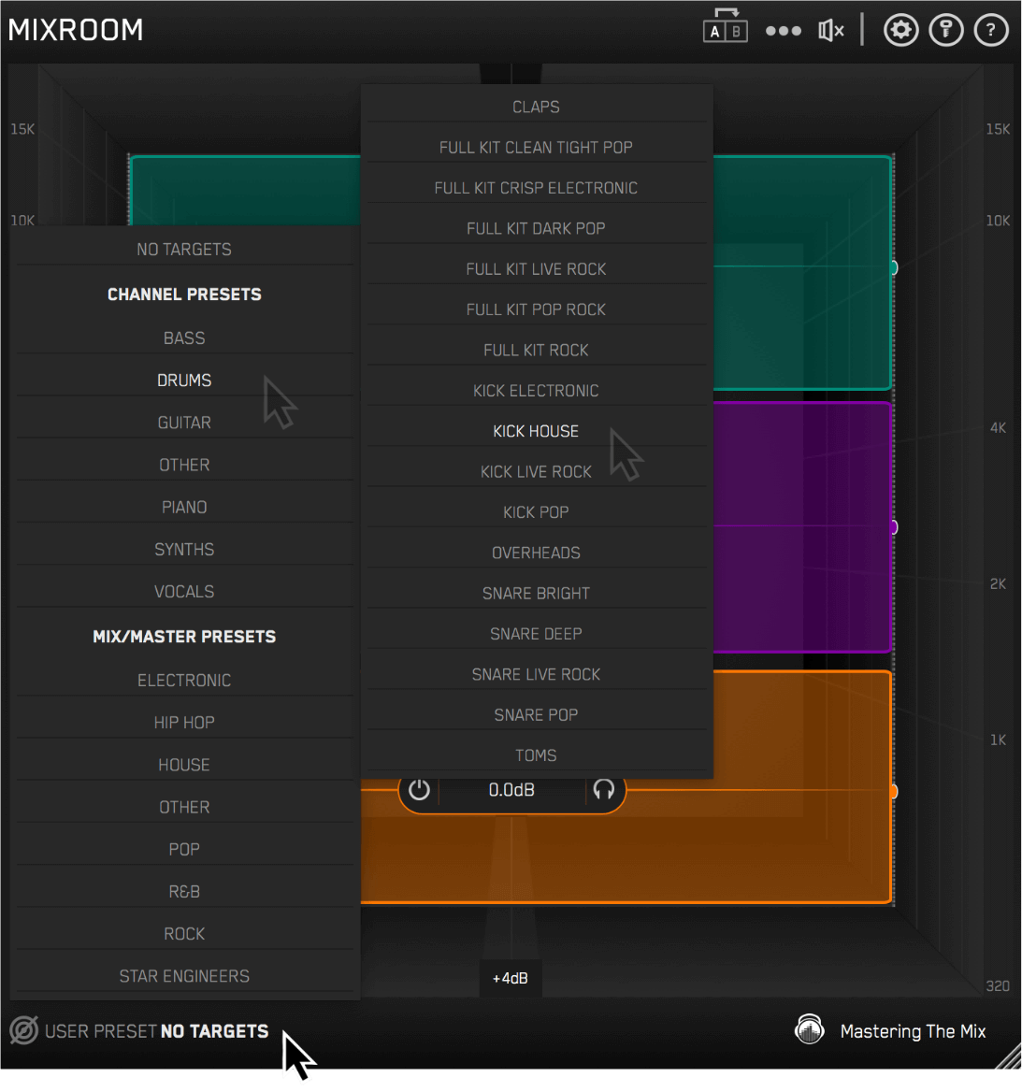This screenshot has width=1022, height=1092.
Task: Select NO TARGETS at top of preset list
Action: (184, 250)
